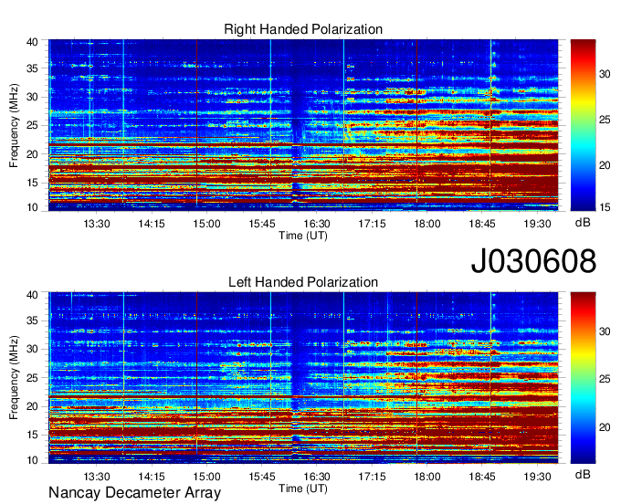Click 16:30 tick on Left Handed time axis
This screenshot has width=621, height=504.
tap(317, 477)
